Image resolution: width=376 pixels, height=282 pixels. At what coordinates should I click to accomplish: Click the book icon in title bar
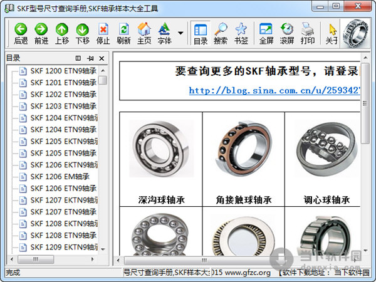click(x=9, y=8)
